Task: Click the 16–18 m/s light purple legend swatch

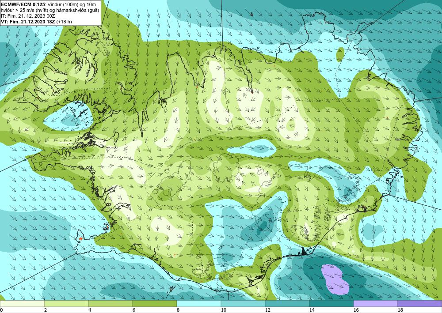Action: click(375, 303)
